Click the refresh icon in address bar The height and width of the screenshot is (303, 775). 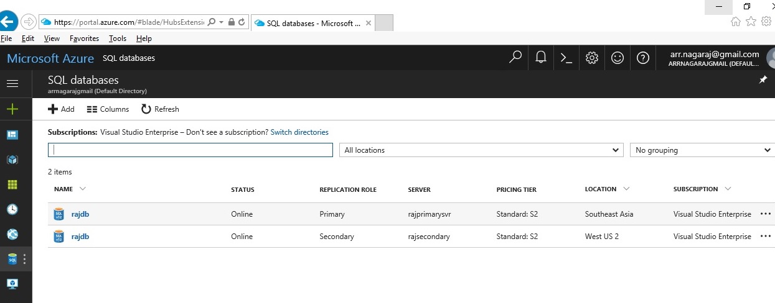(x=242, y=22)
